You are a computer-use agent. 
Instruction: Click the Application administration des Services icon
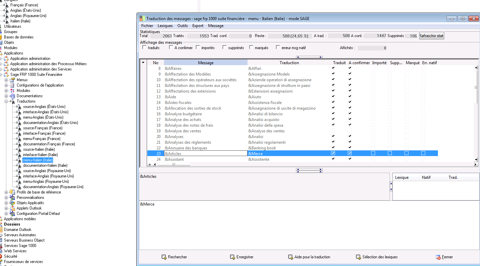pyautogui.click(x=6, y=69)
